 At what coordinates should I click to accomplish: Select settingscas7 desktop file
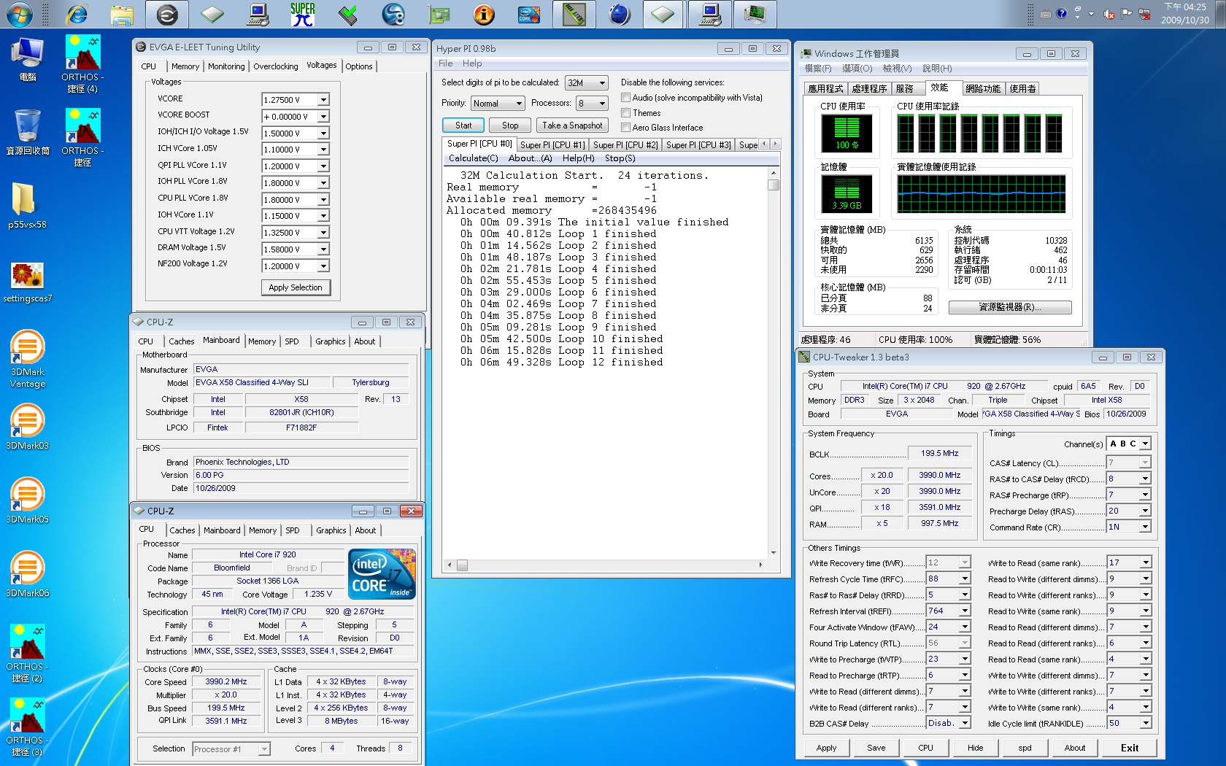click(27, 282)
